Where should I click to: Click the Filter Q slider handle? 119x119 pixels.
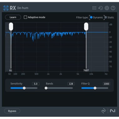[95, 88]
